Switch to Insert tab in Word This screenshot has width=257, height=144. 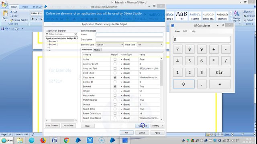(x=25, y=7)
